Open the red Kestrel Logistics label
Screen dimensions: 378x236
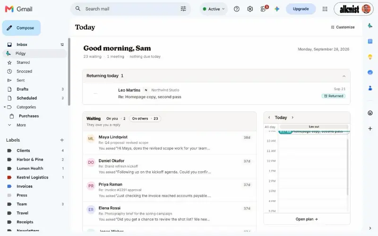click(x=35, y=177)
